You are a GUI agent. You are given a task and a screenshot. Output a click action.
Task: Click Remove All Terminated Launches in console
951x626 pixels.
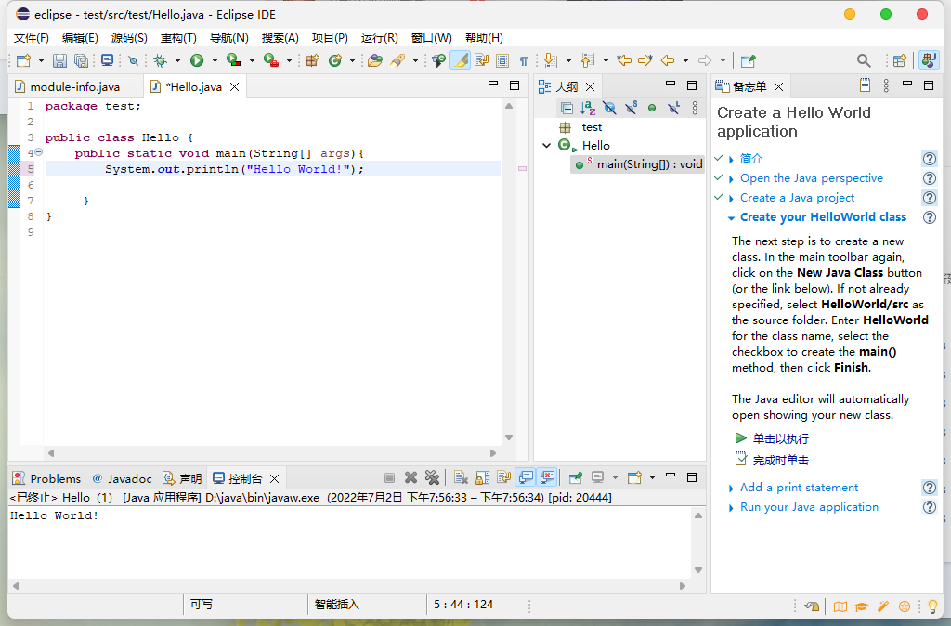pos(432,477)
